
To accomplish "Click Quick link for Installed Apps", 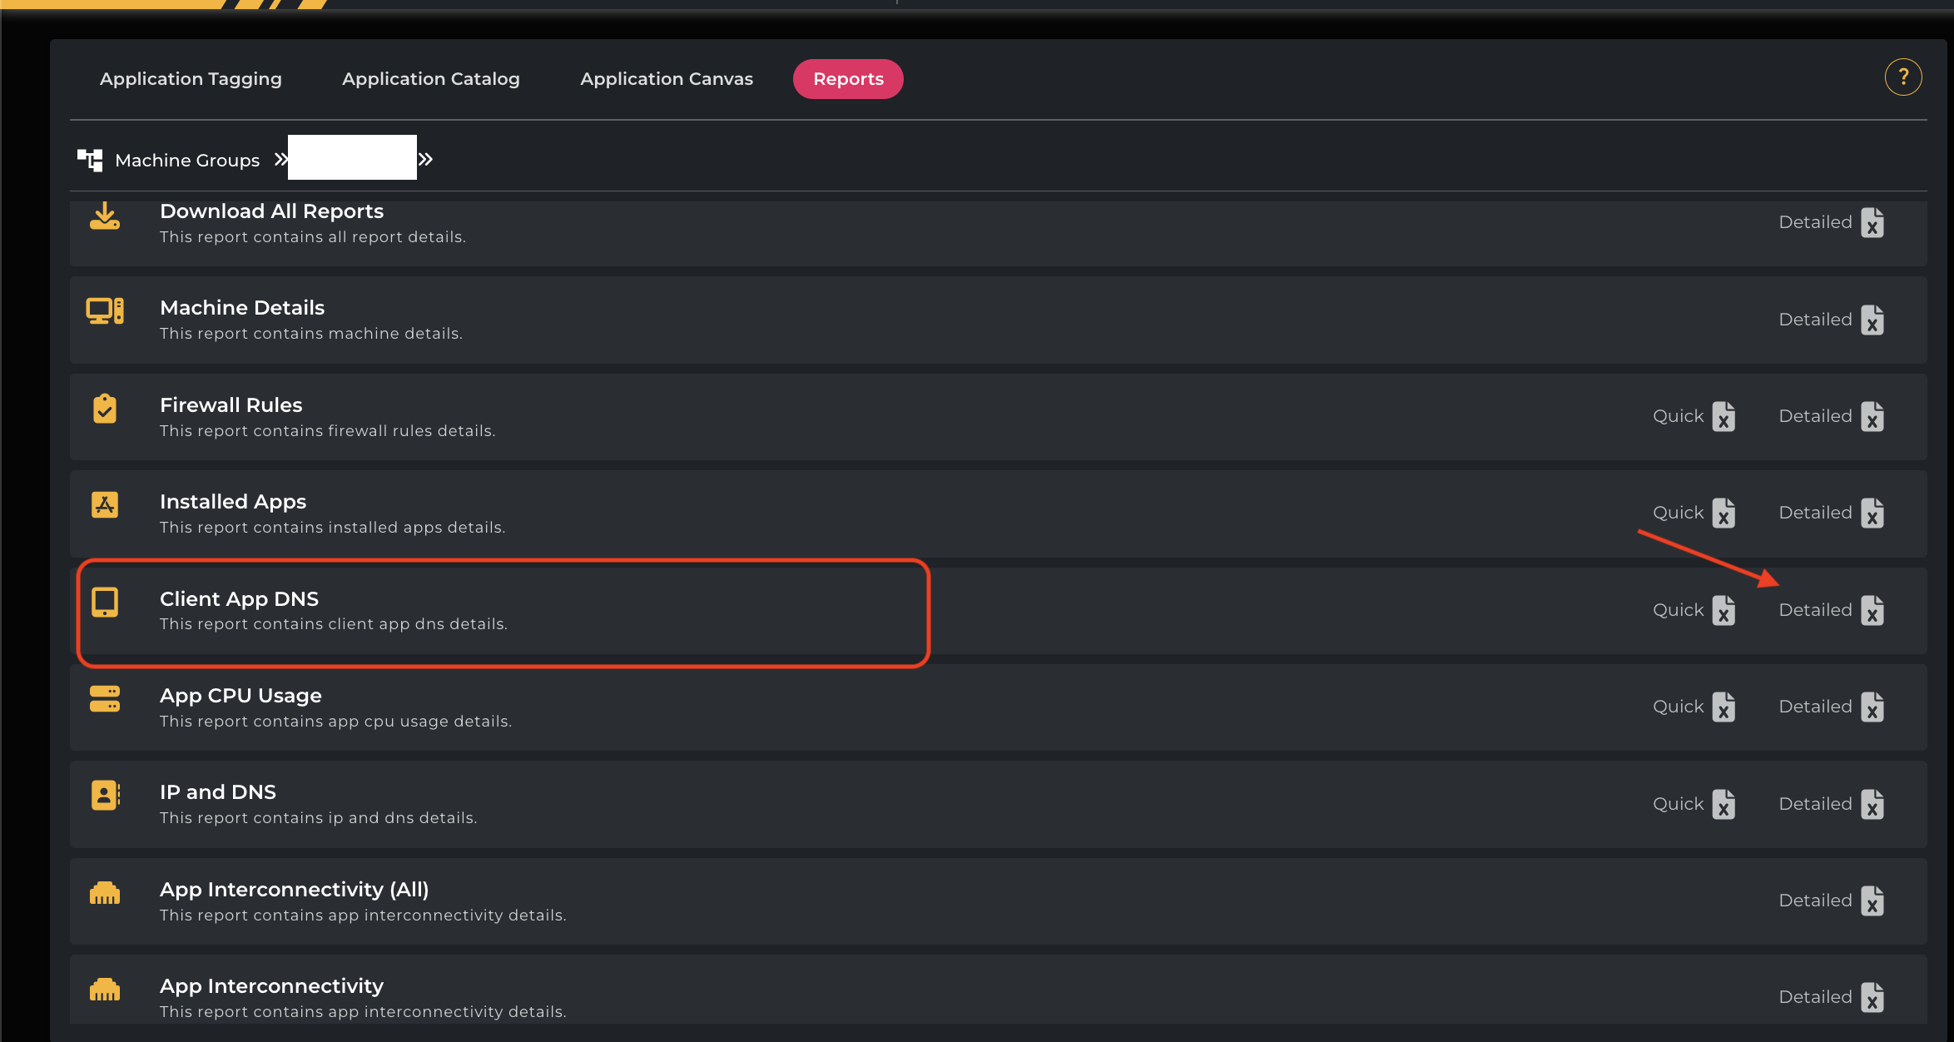I will [x=1678, y=513].
